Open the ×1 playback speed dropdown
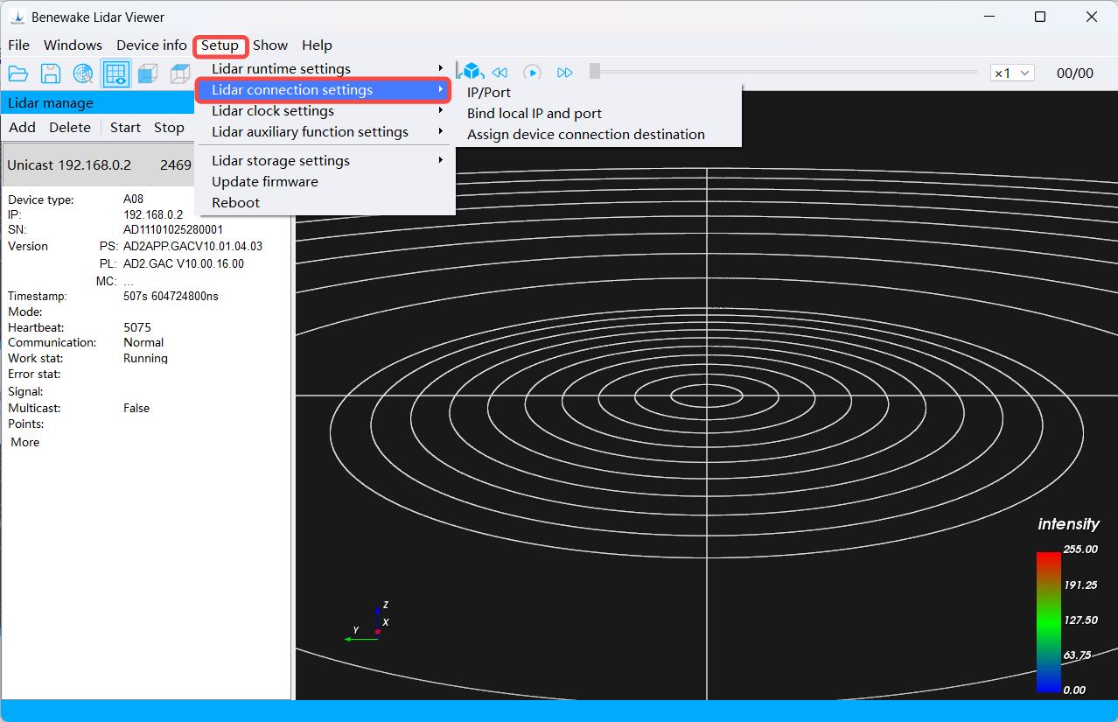Screen dimensions: 1118x722 point(1012,74)
